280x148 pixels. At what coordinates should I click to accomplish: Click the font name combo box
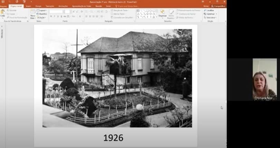pos(56,12)
